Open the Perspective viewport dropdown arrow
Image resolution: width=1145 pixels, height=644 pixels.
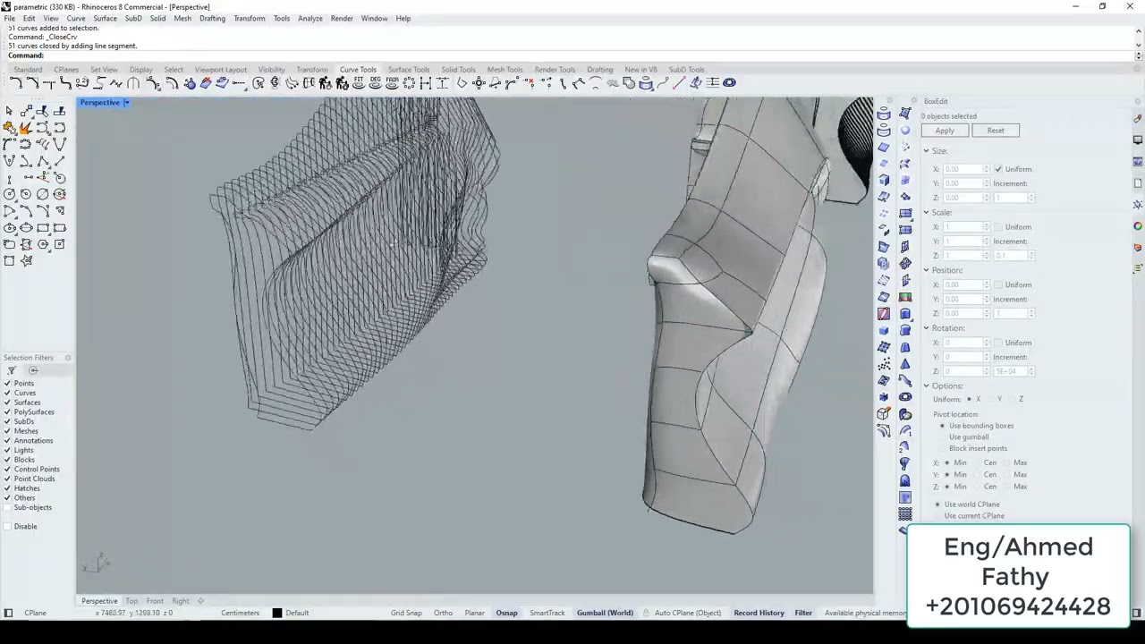tap(126, 103)
